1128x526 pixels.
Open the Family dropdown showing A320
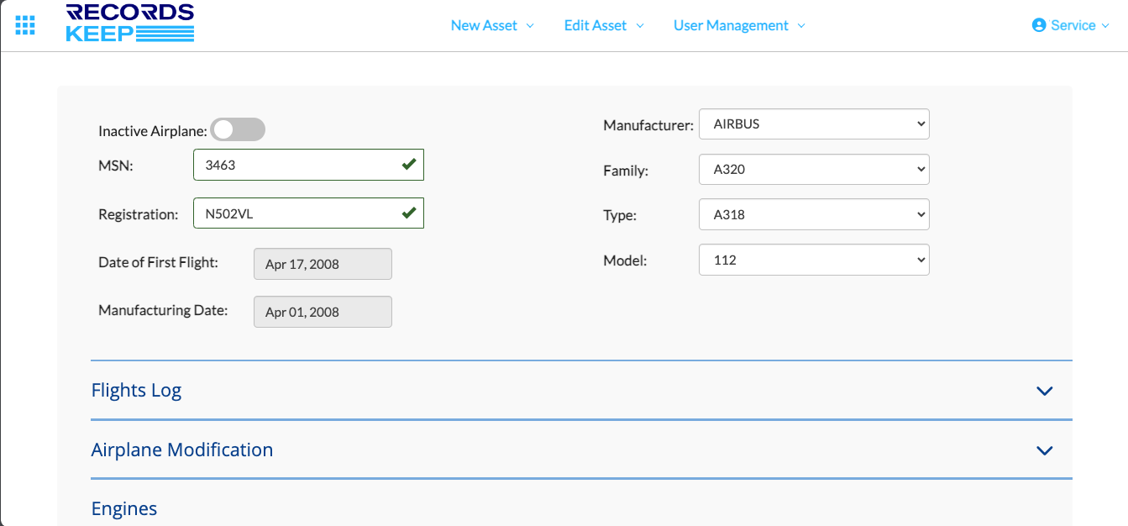pyautogui.click(x=813, y=170)
